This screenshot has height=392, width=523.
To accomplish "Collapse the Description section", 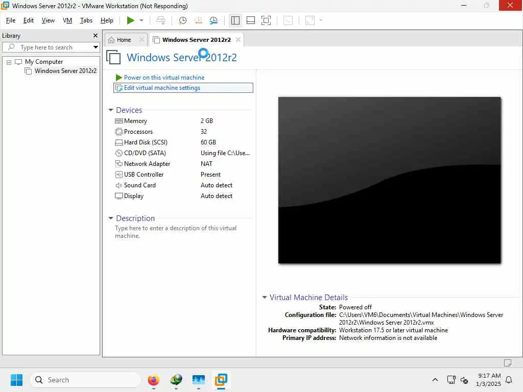I will point(111,218).
